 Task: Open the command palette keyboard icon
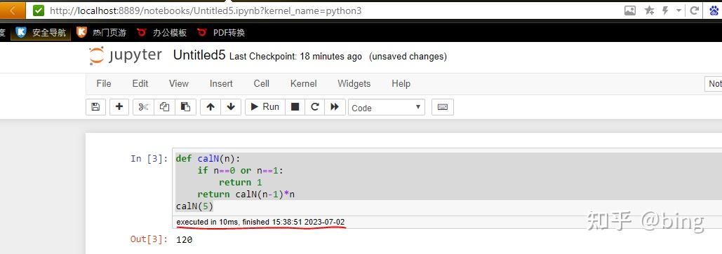[443, 107]
